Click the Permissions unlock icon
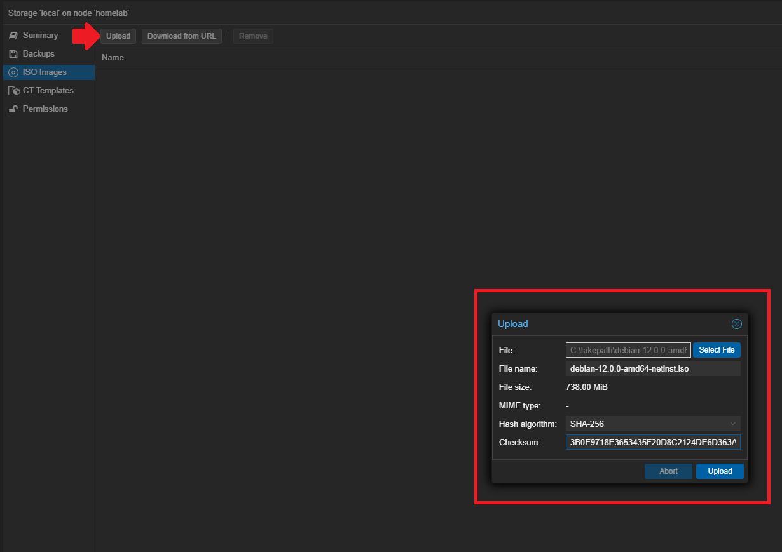 13,109
